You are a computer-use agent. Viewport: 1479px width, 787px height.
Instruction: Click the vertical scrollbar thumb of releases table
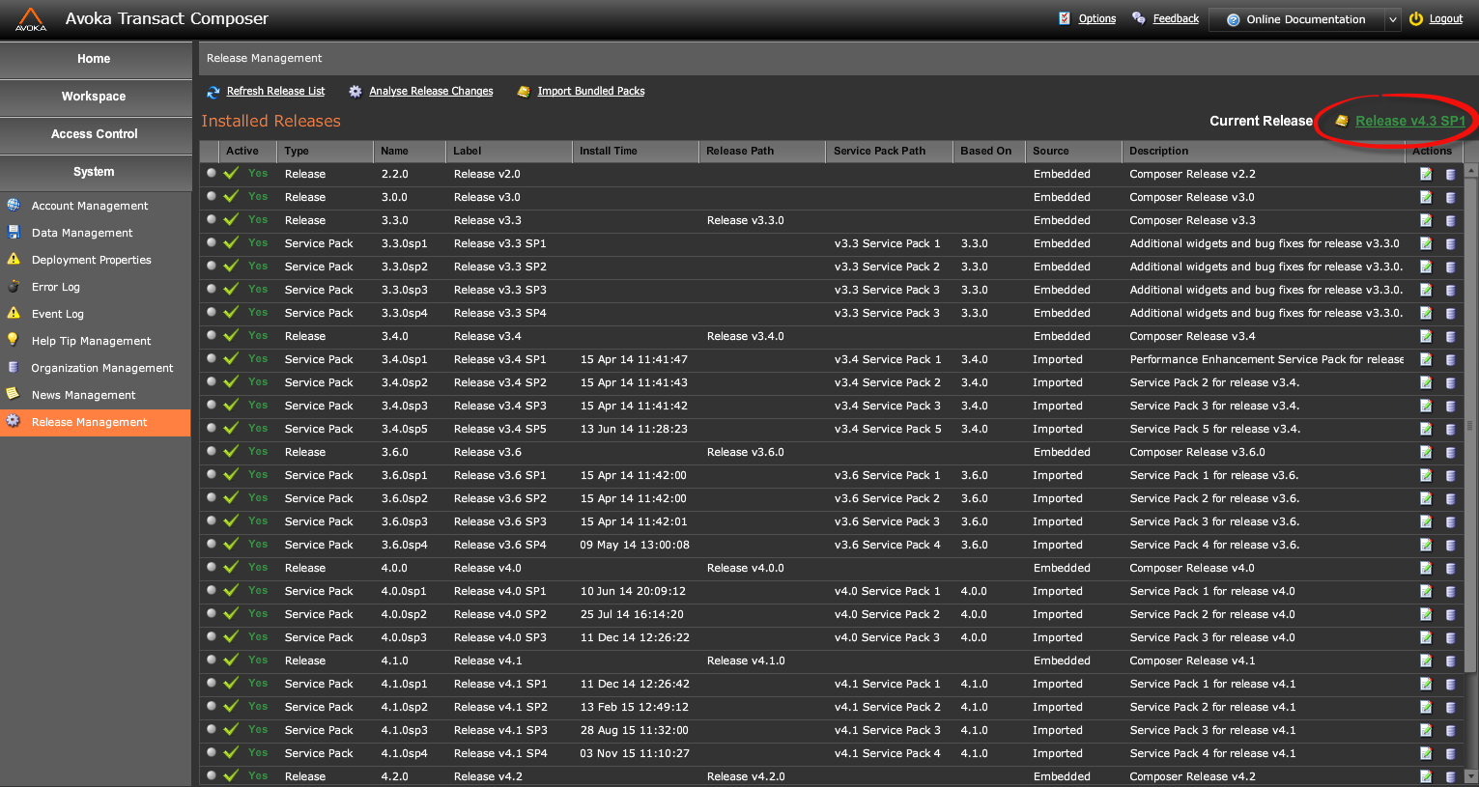(x=1471, y=425)
